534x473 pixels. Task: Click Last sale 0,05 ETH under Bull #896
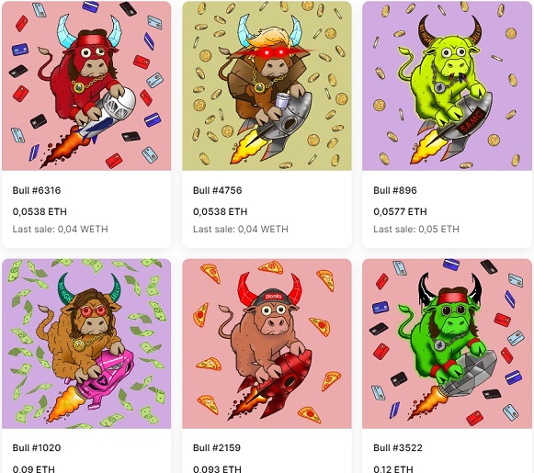(x=416, y=229)
